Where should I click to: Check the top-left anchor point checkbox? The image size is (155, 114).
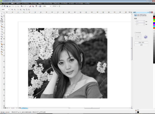coord(136,35)
